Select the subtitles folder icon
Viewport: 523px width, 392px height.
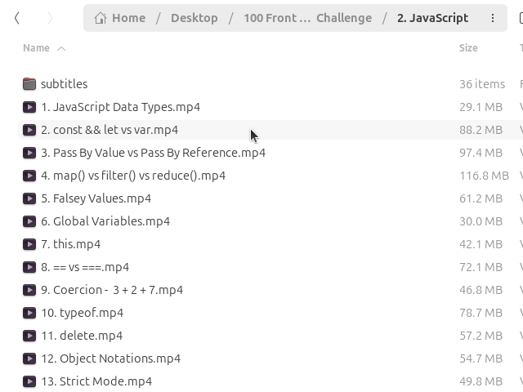29,84
